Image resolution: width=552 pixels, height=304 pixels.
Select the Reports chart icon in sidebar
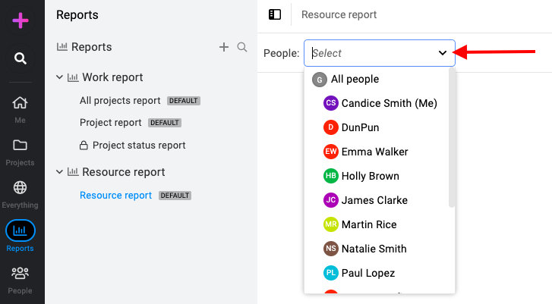[x=20, y=230]
